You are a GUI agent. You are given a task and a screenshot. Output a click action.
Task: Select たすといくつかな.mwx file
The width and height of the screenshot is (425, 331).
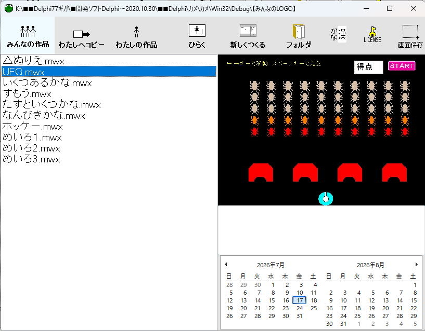tap(109, 104)
